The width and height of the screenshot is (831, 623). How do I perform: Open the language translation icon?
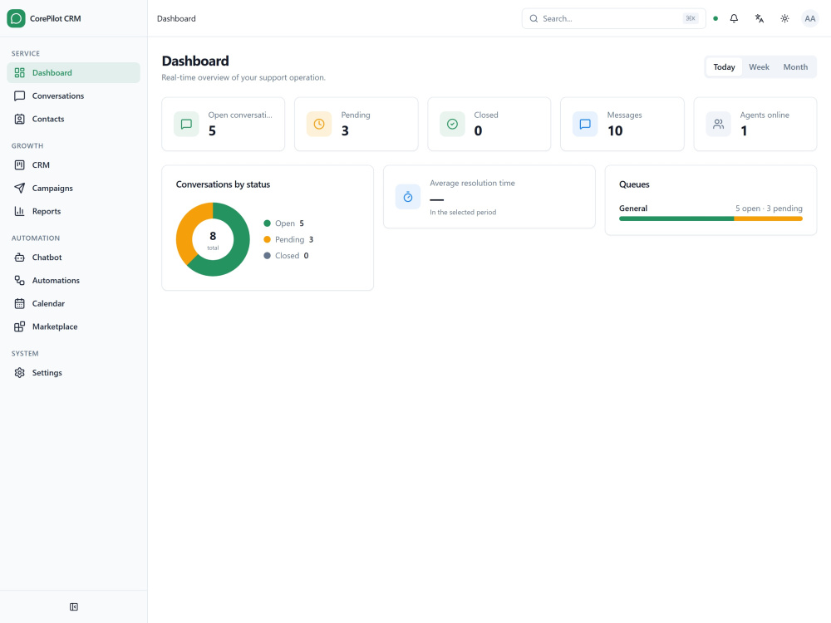click(760, 18)
